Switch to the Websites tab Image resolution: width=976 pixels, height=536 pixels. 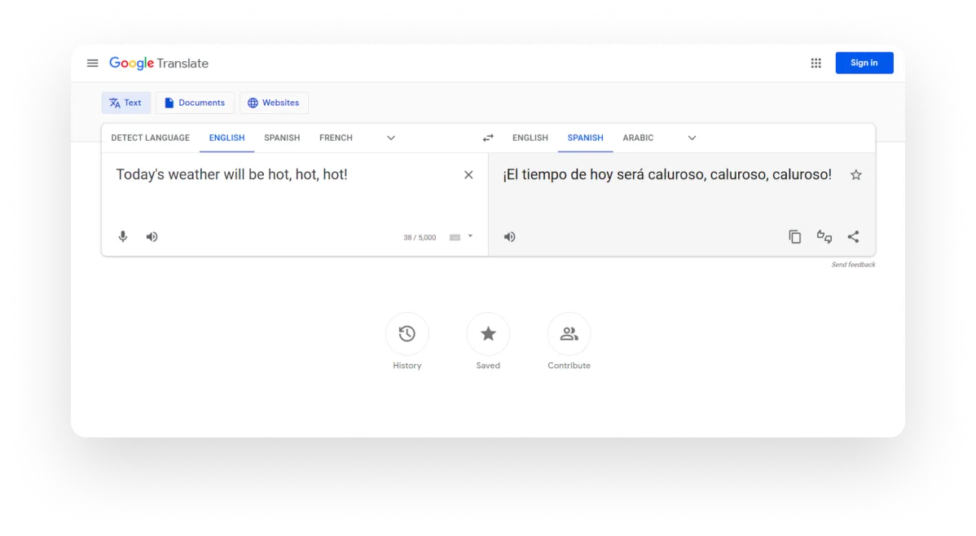pos(274,102)
